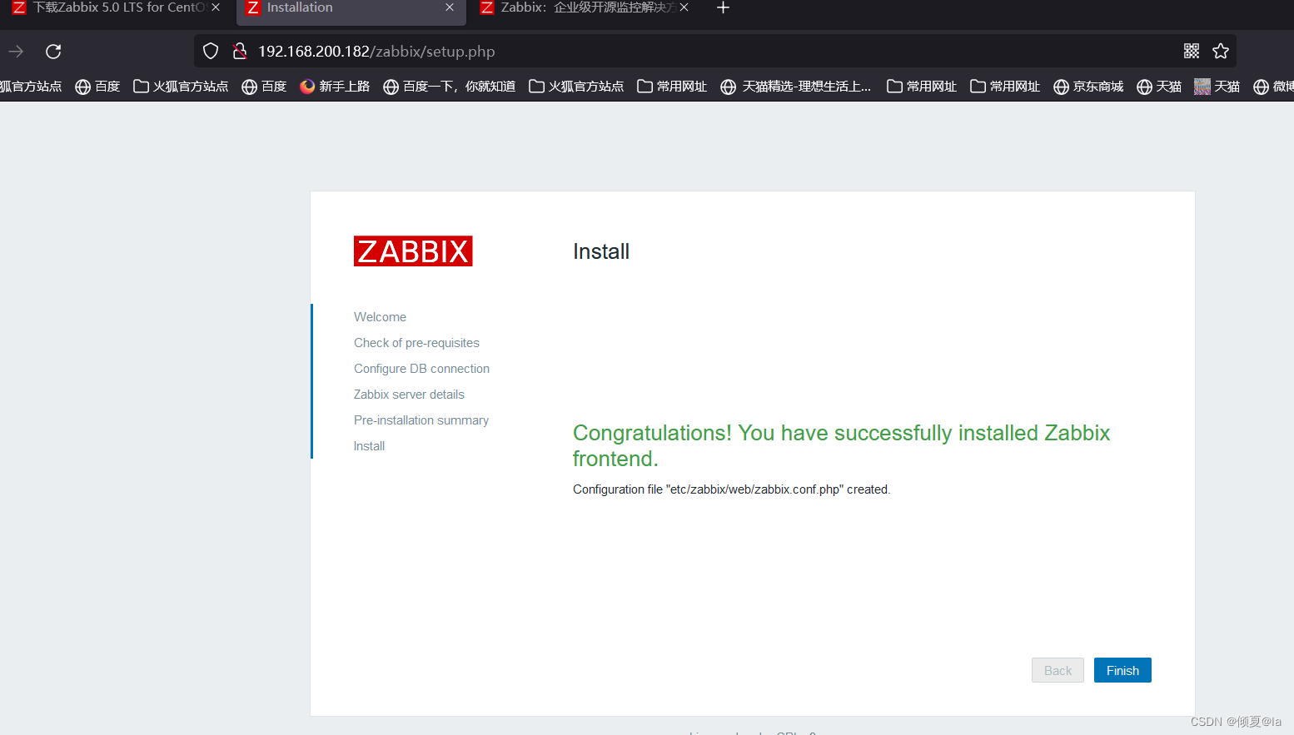Open first 百度 bookmark with globe icon

(97, 87)
